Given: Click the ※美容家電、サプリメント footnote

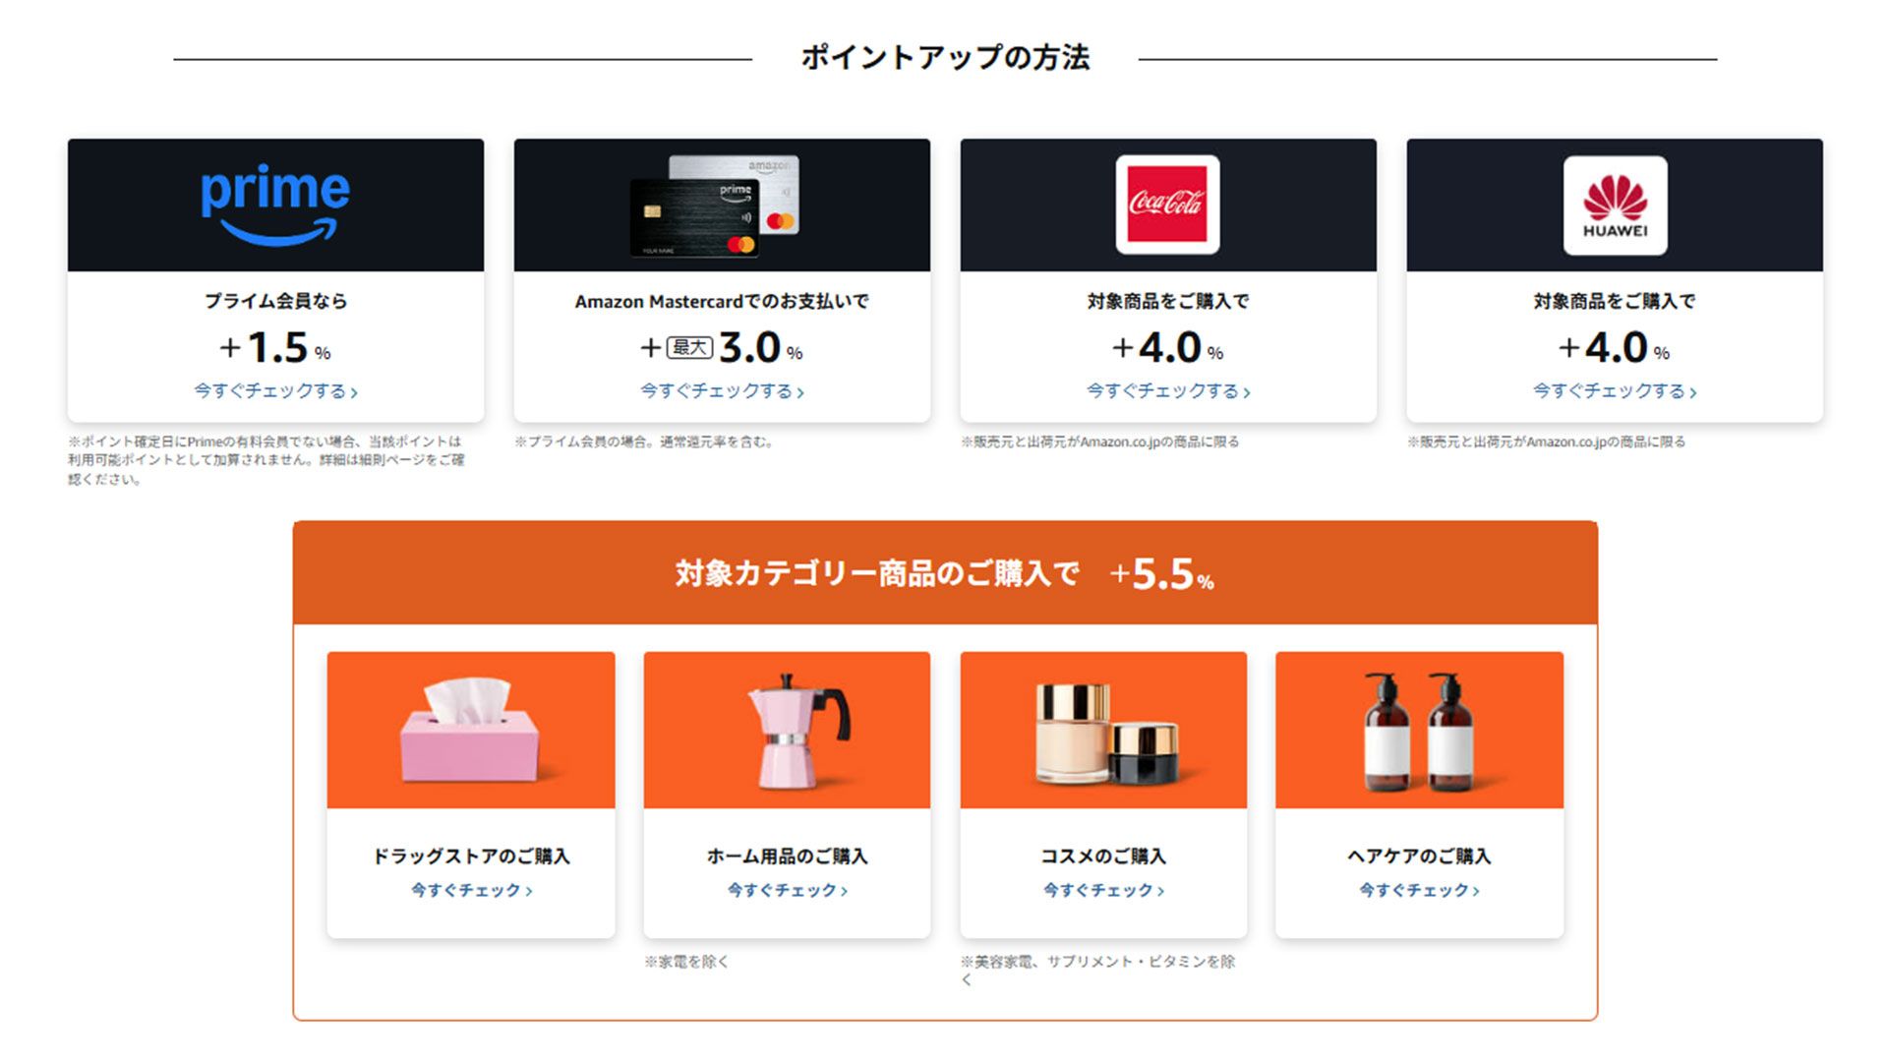Looking at the screenshot, I should click(x=1097, y=970).
